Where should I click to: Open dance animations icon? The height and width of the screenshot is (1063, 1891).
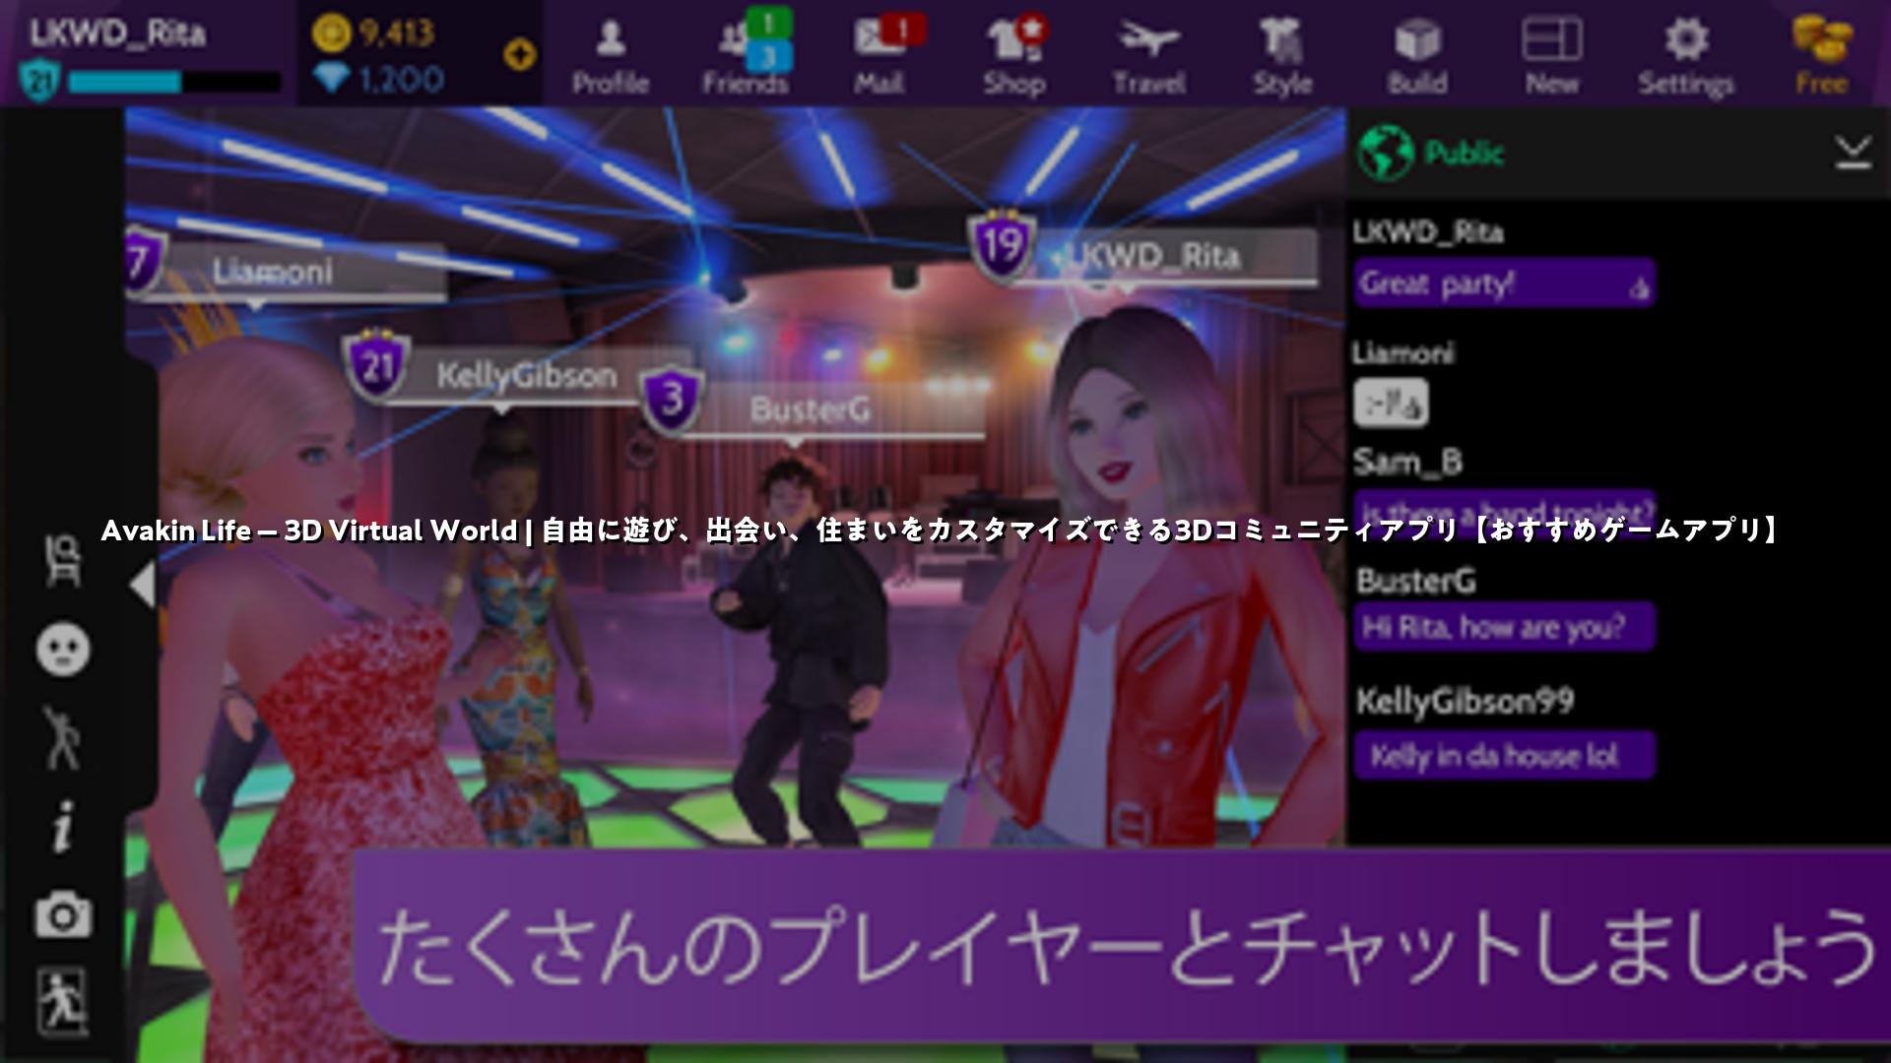tap(63, 737)
